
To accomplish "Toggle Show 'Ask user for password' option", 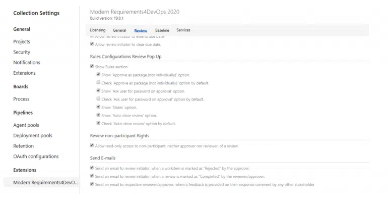I will coord(98,91).
